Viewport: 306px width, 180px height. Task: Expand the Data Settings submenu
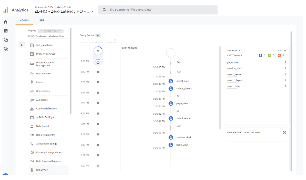(37, 117)
